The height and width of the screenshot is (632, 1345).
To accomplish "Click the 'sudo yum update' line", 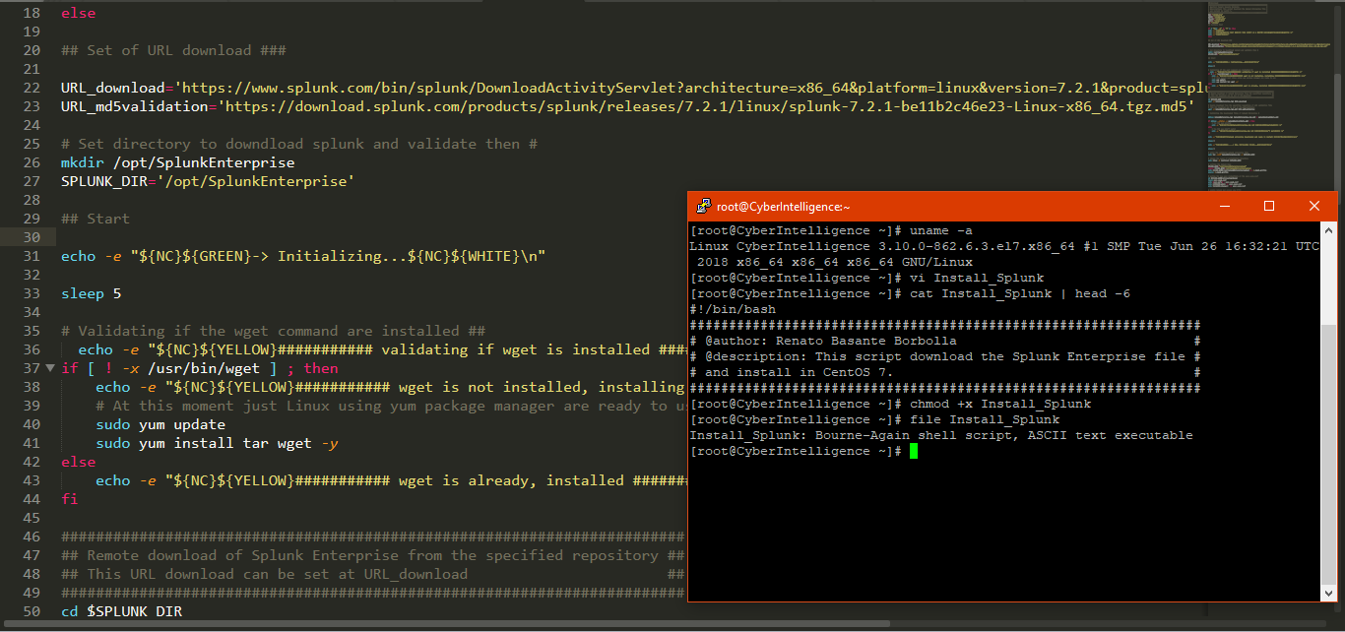I will [x=160, y=424].
